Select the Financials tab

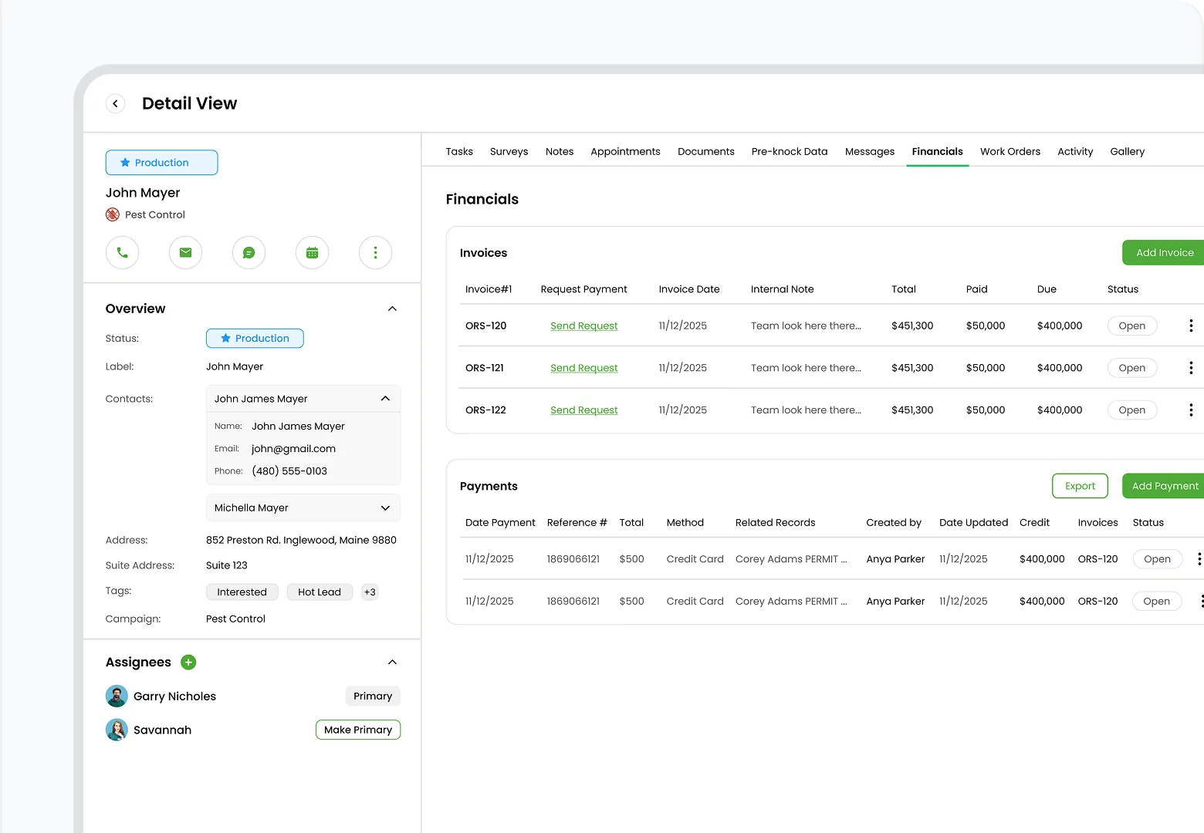pyautogui.click(x=938, y=151)
